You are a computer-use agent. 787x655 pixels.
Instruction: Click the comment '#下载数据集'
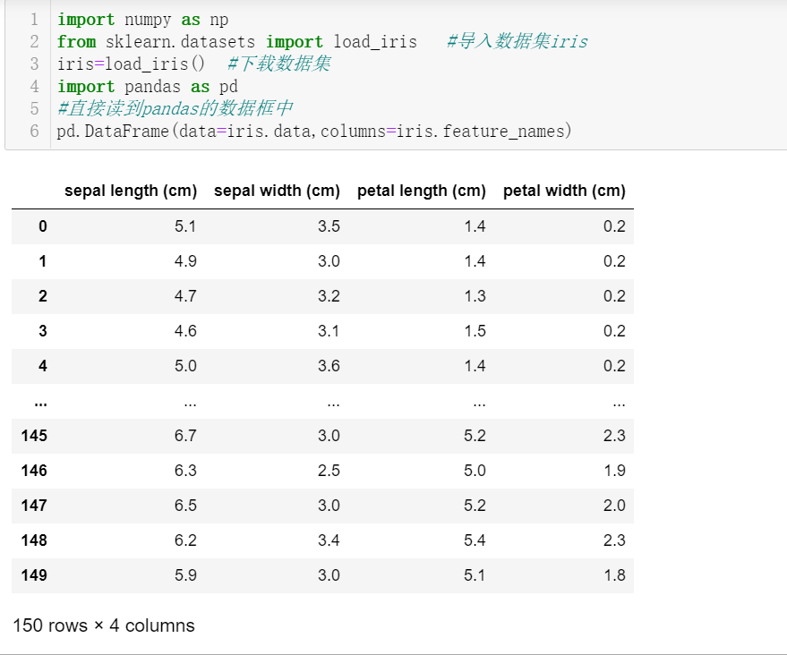pyautogui.click(x=278, y=64)
